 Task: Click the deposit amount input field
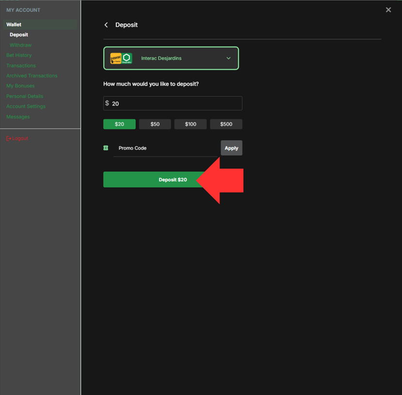tap(175, 103)
